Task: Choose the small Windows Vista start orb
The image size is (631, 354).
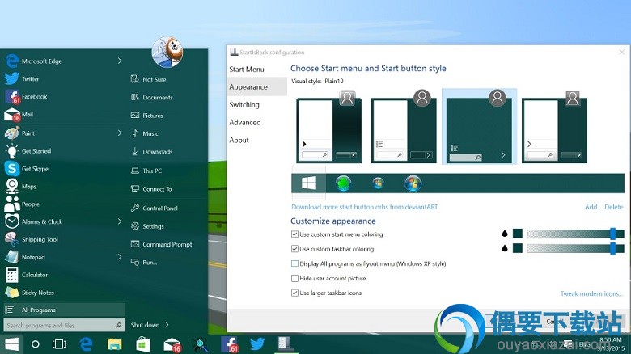Action: [378, 183]
